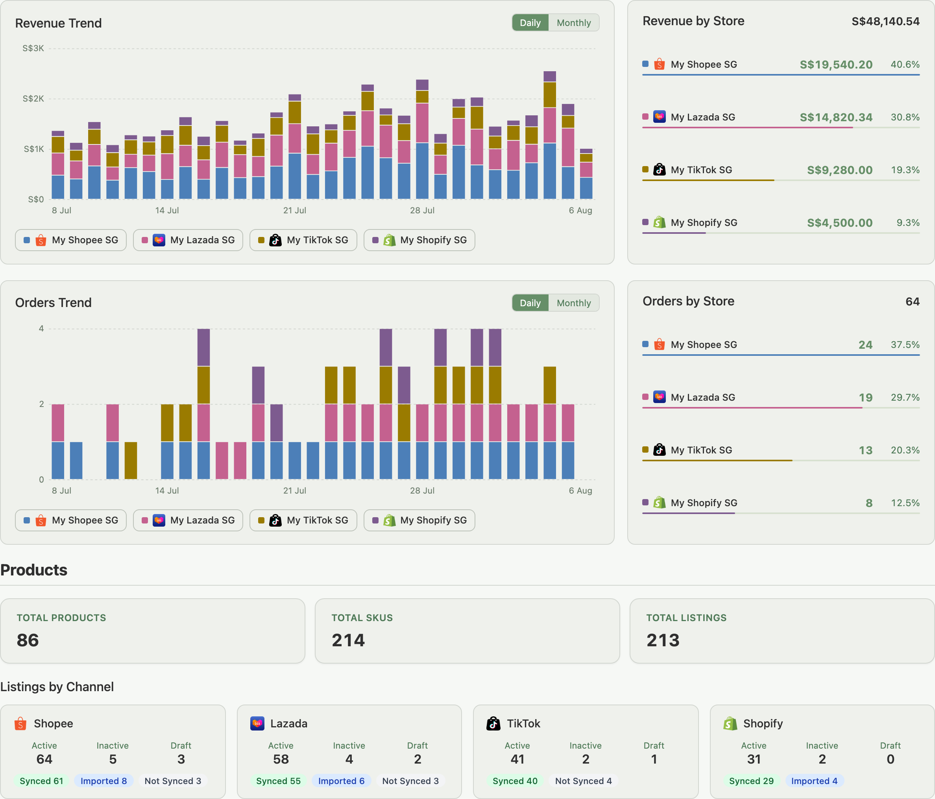
Task: Click Lazada icon in Orders by Store
Action: coord(659,397)
